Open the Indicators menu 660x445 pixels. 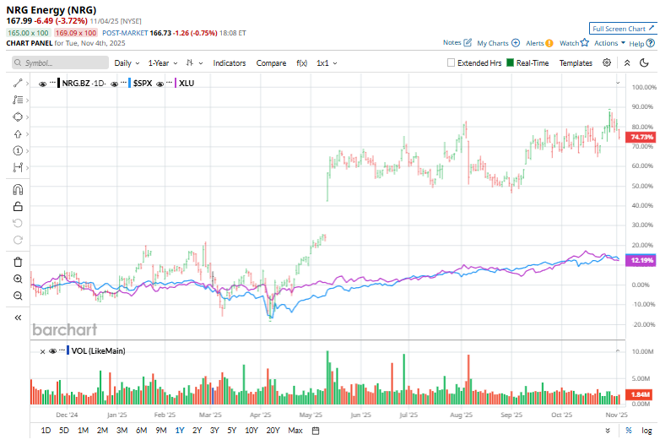coord(230,62)
